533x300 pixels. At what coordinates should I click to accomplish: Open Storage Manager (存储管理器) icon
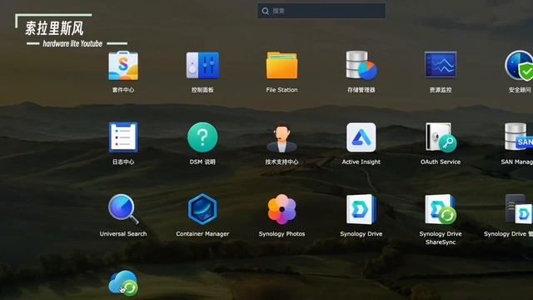361,66
